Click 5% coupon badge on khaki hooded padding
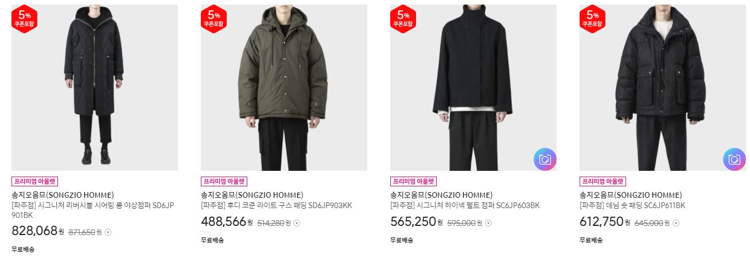The height and width of the screenshot is (262, 750). point(213,19)
